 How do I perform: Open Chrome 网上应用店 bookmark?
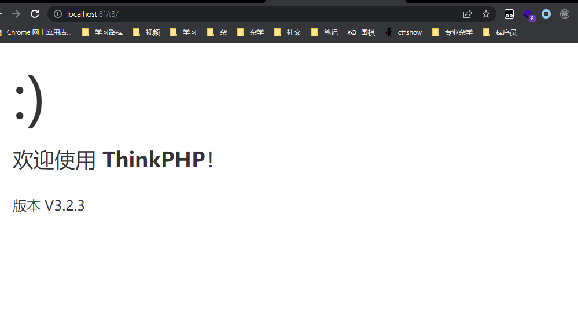37,32
